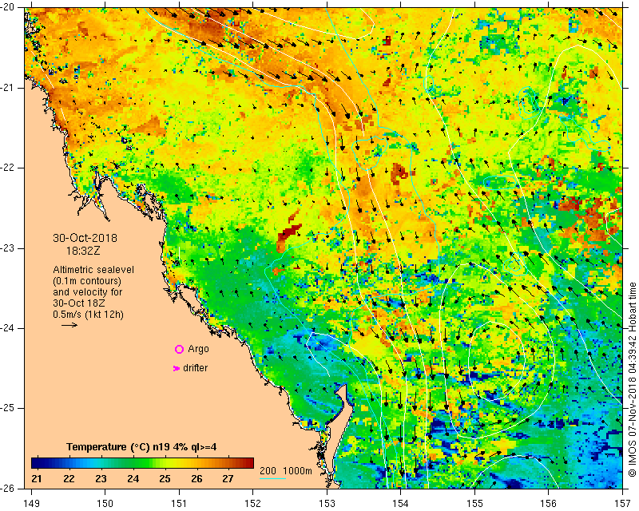The image size is (639, 511).
Task: Click the latitude axis label '-22'
Action: click(8, 168)
